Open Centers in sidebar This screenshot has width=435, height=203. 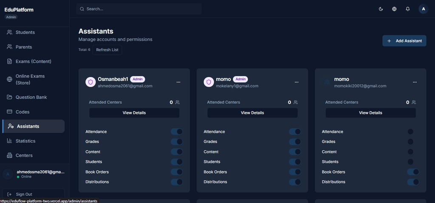pos(33,155)
